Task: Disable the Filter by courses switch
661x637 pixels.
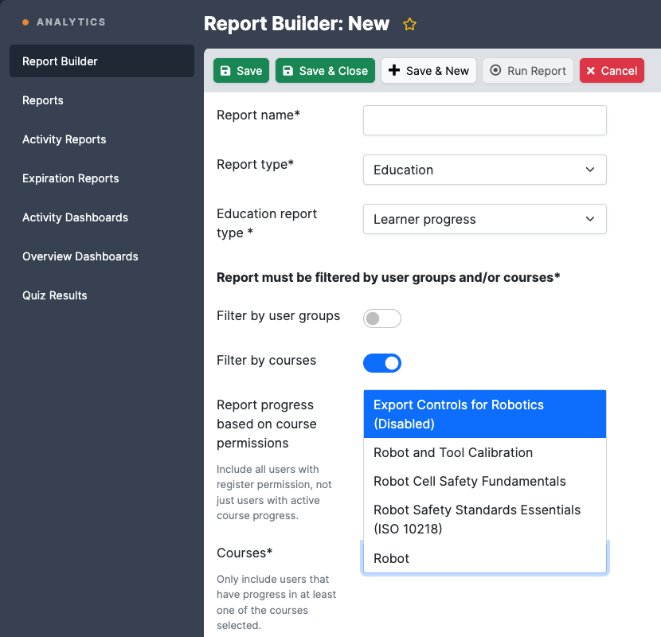Action: (x=382, y=363)
